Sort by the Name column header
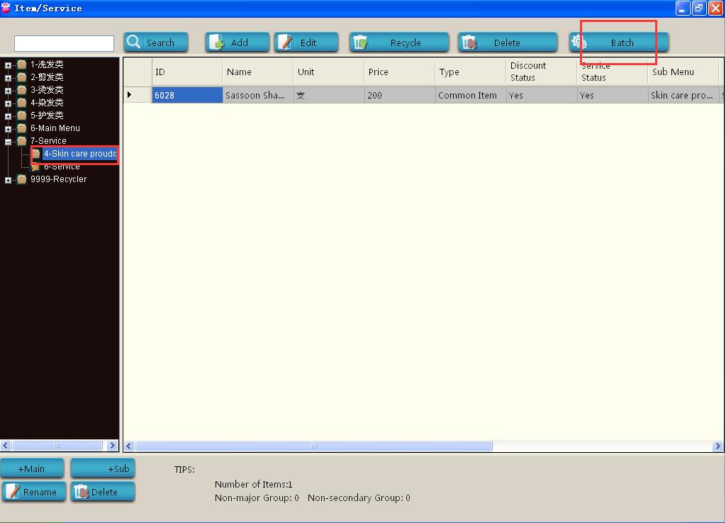This screenshot has height=523, width=726. [258, 72]
